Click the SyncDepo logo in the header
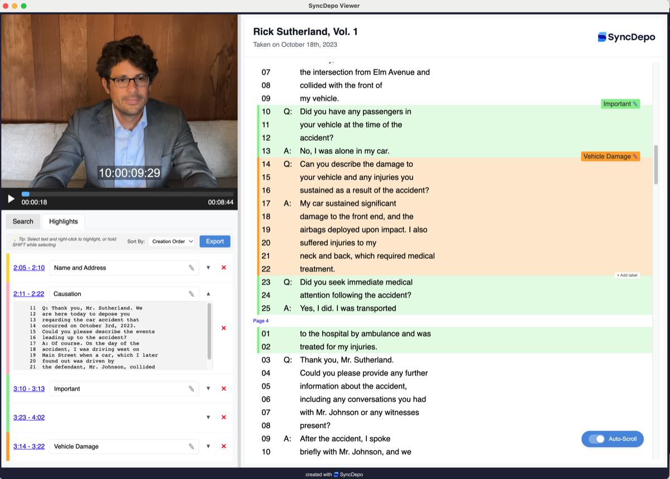The height and width of the screenshot is (479, 670). (x=625, y=37)
